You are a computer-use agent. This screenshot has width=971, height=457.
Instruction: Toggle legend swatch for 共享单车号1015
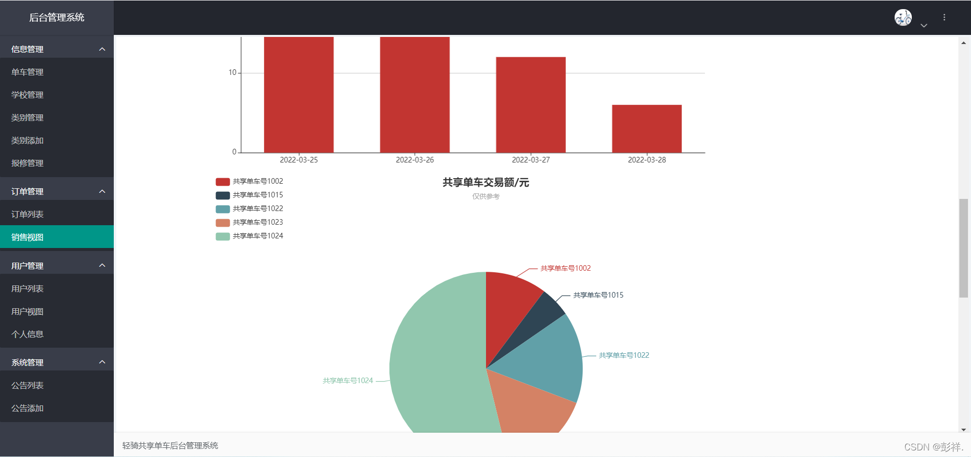[223, 195]
